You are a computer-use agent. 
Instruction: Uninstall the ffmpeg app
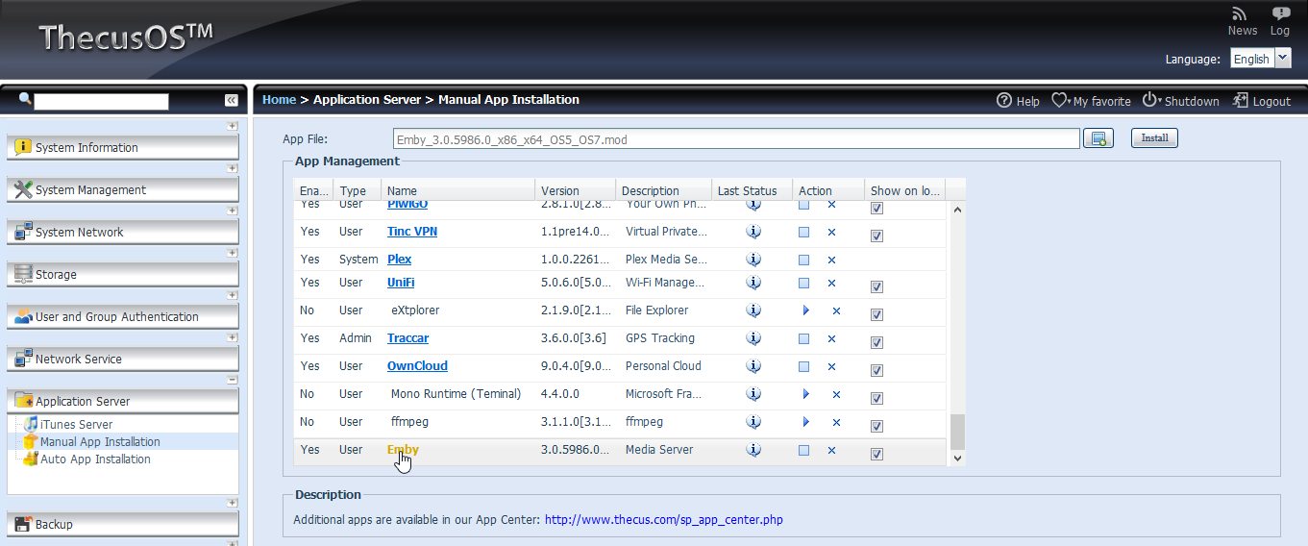(x=836, y=423)
